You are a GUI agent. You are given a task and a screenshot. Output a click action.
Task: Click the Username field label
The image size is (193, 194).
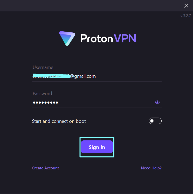[x=43, y=67]
